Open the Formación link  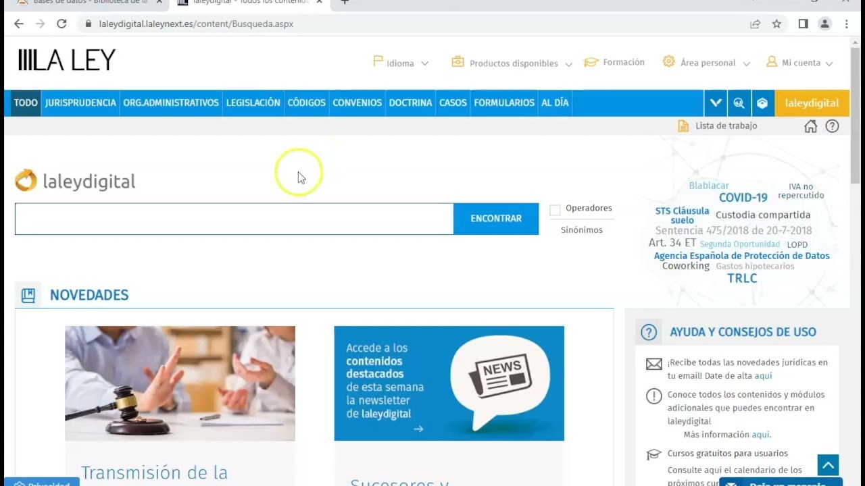[x=615, y=62]
